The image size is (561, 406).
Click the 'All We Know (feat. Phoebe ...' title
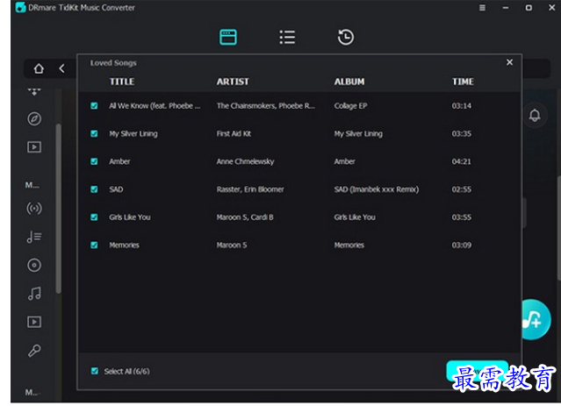click(155, 106)
